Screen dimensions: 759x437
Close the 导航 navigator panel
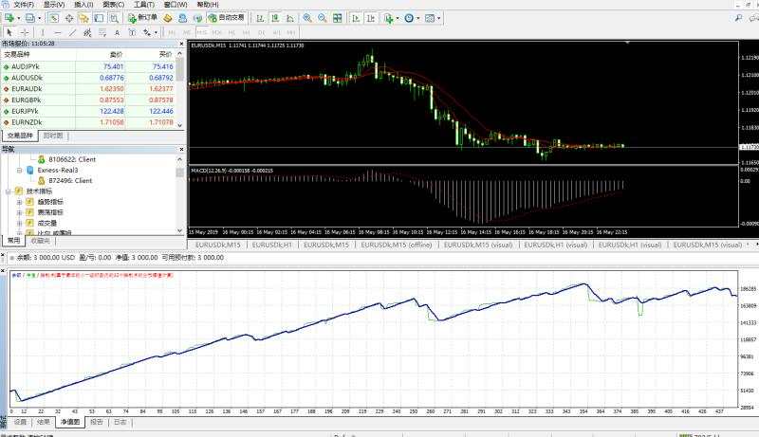pyautogui.click(x=180, y=148)
